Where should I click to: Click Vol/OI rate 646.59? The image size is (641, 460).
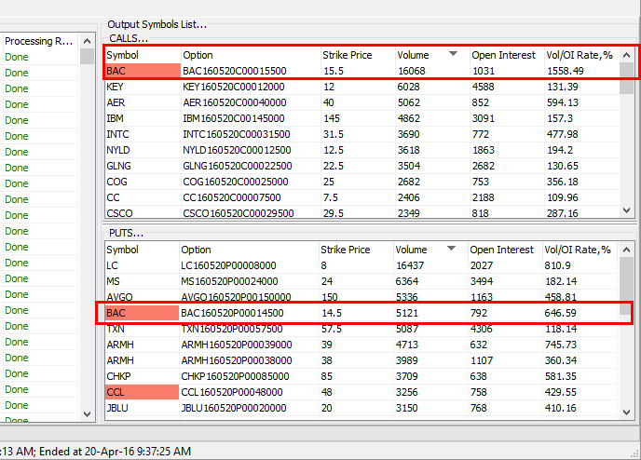560,313
